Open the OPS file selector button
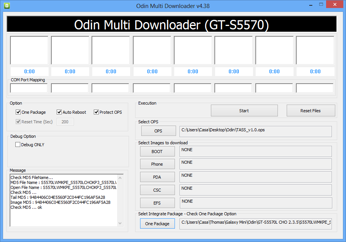 pyautogui.click(x=158, y=131)
